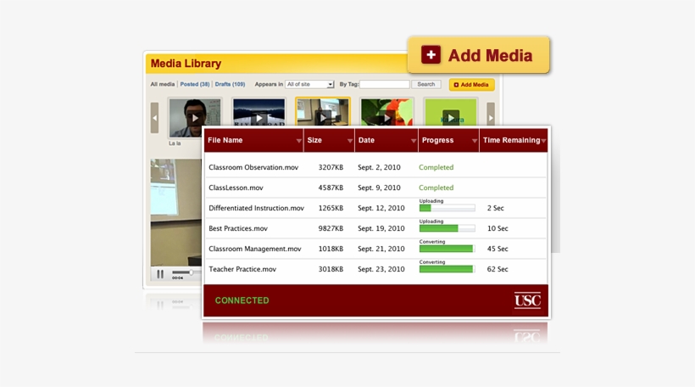Select the Differentiated Instruction.mov file
Image resolution: width=695 pixels, height=387 pixels.
tap(256, 208)
